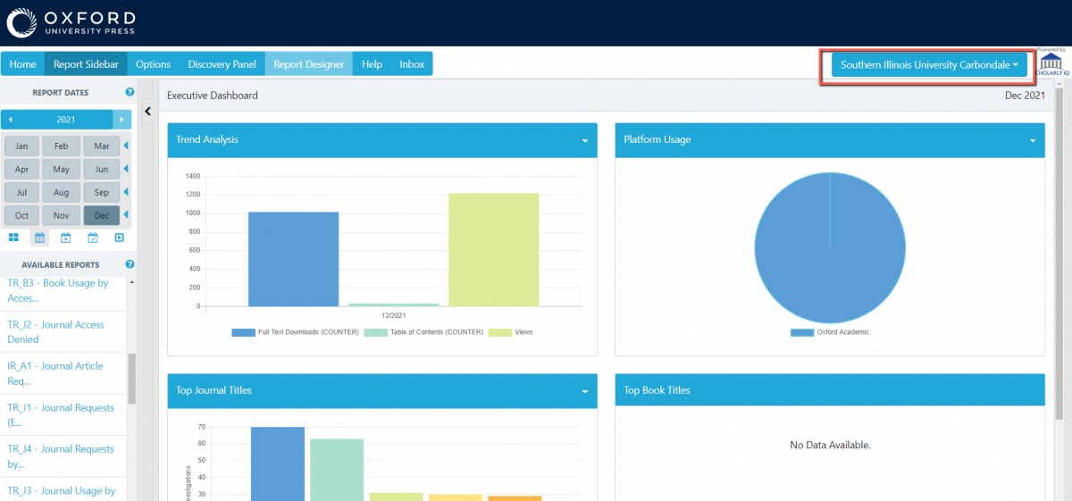This screenshot has width=1072, height=501.
Task: Click the calendar month picker icon
Action: pos(39,238)
